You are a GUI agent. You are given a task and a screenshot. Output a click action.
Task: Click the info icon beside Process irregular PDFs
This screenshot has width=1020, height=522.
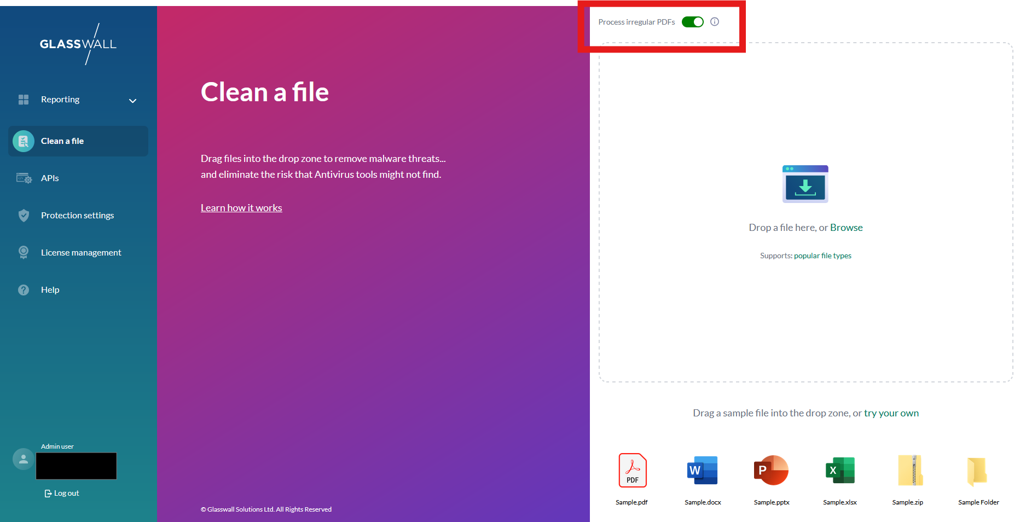[x=715, y=22]
